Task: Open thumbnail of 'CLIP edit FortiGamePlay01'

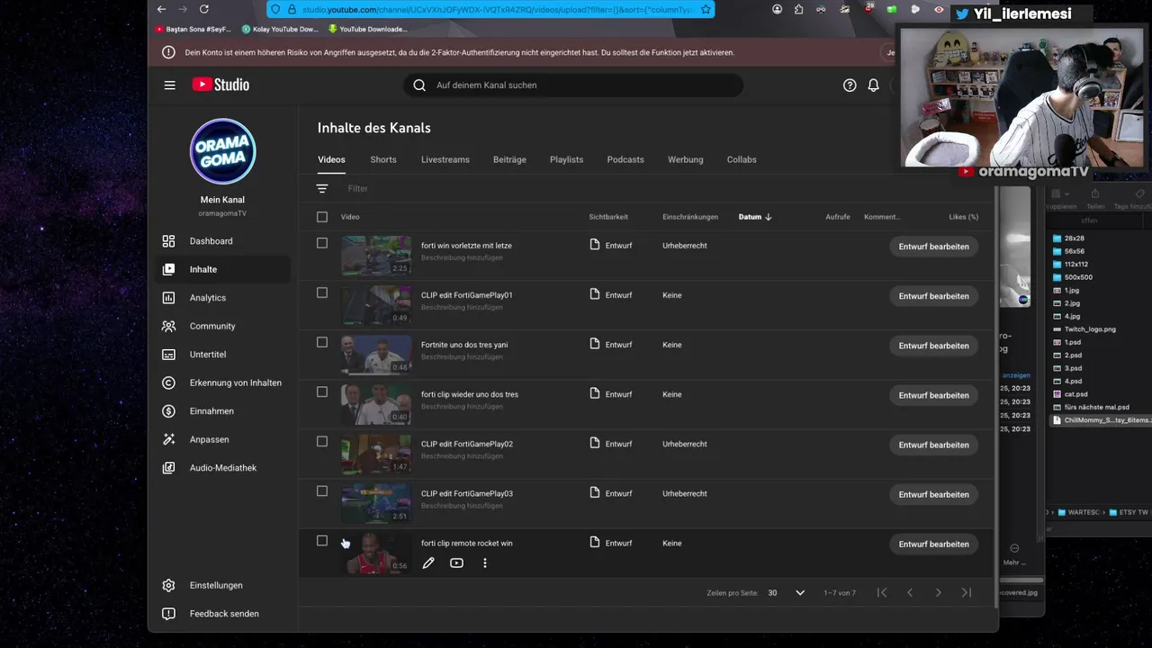Action: pos(376,305)
